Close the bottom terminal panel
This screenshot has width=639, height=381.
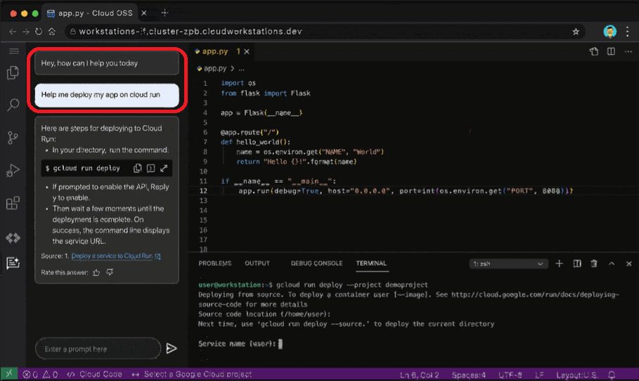pyautogui.click(x=629, y=264)
